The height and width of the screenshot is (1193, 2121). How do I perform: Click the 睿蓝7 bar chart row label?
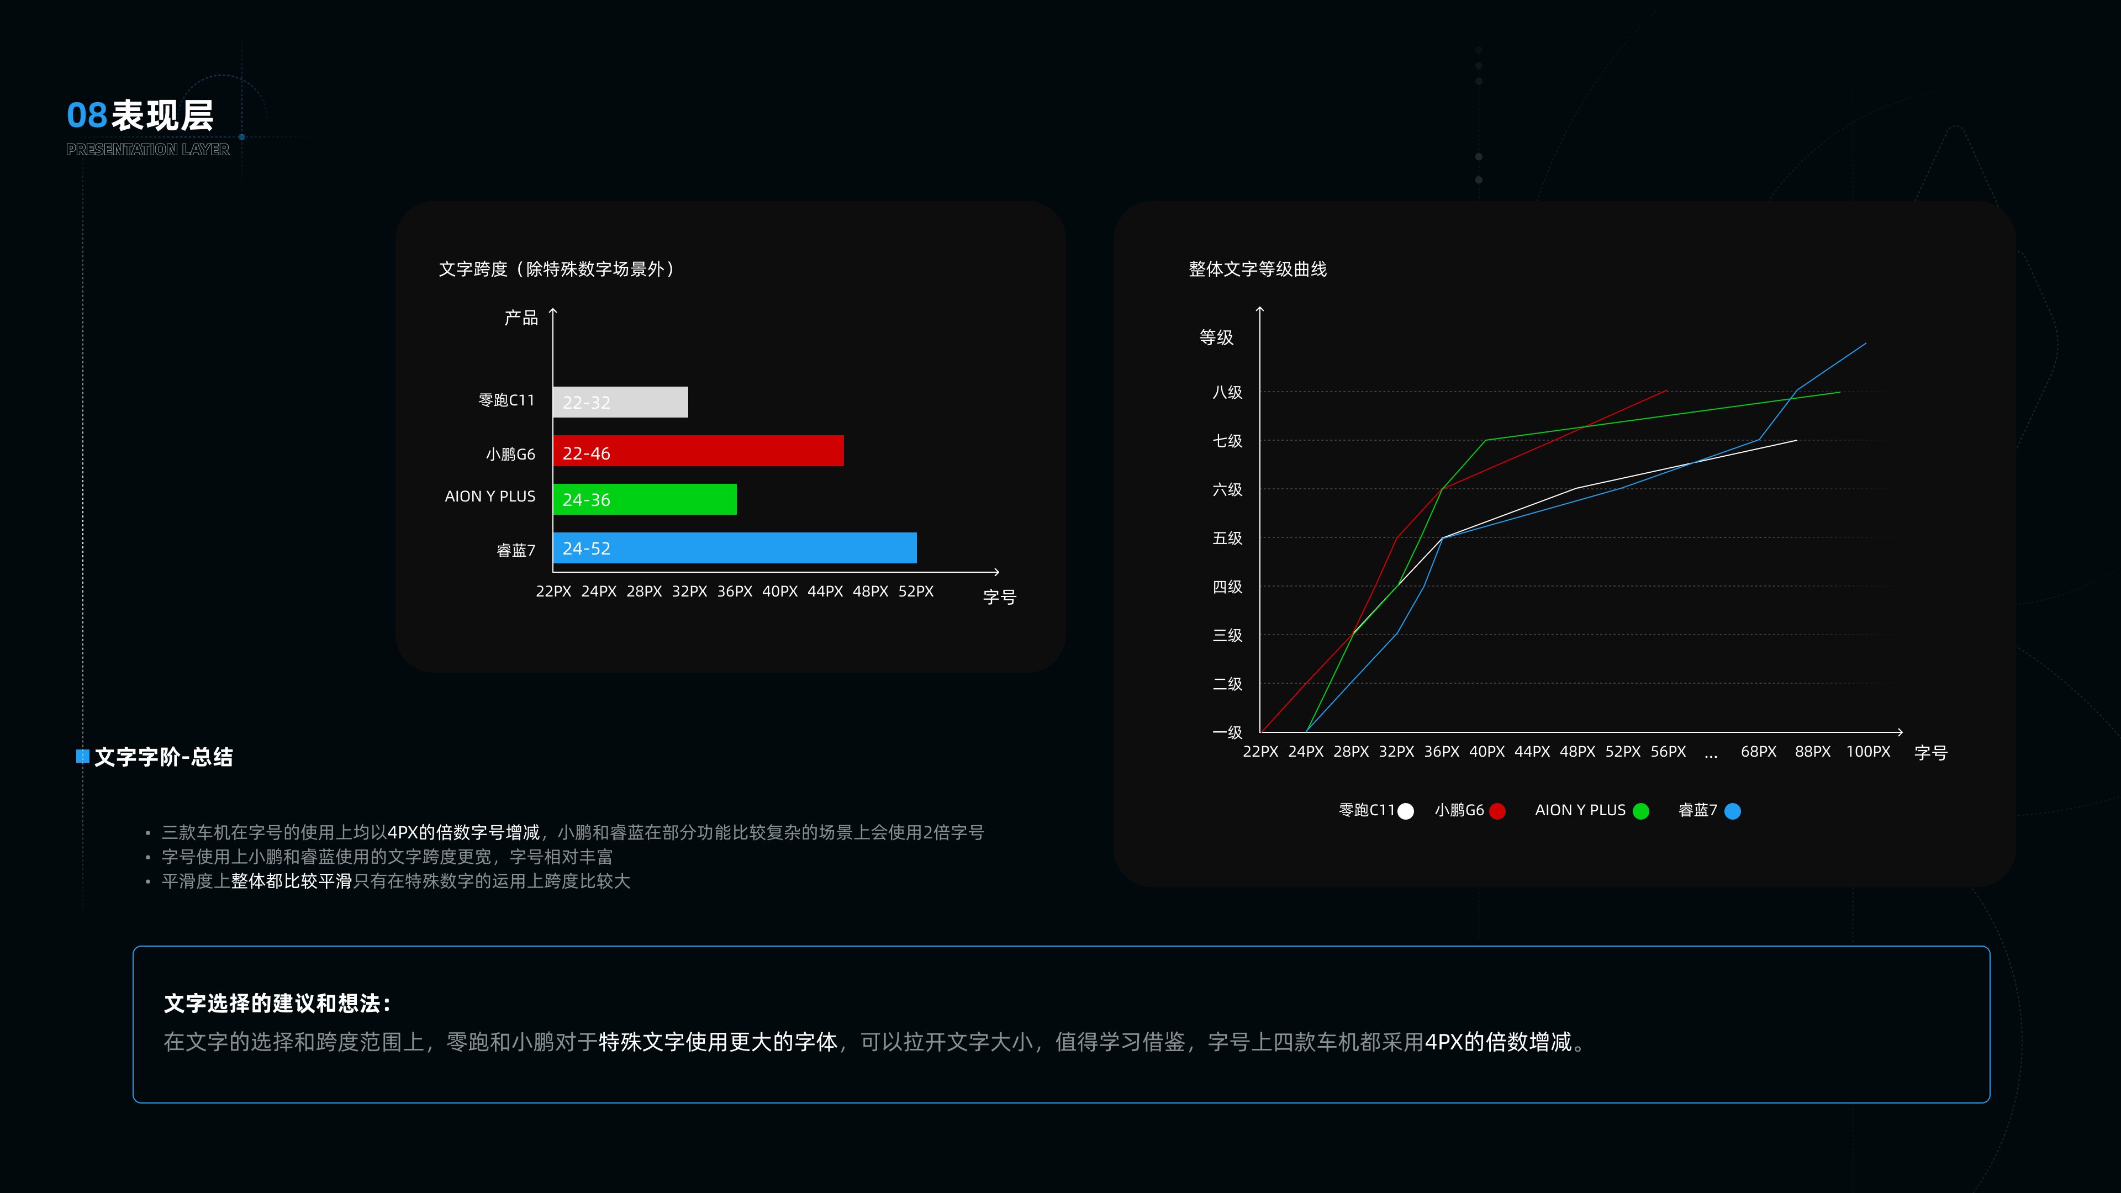515,550
